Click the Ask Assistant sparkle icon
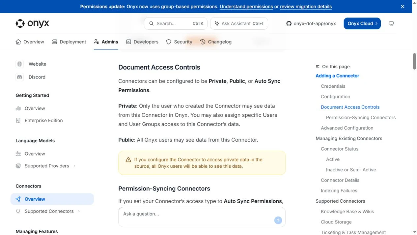 (217, 23)
